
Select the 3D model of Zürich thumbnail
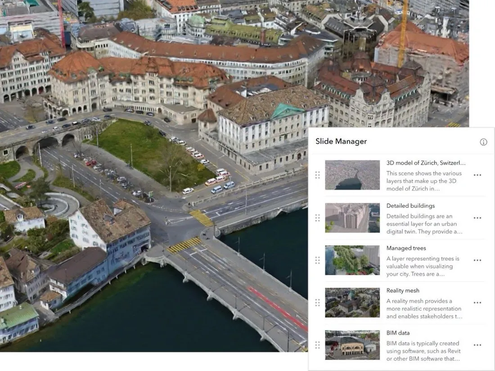click(352, 175)
